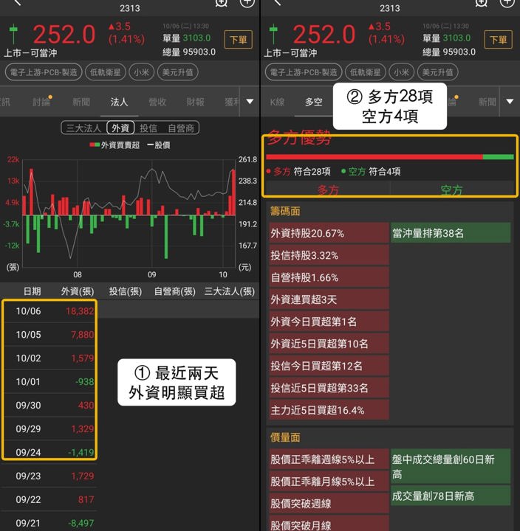520x531 pixels.
Task: Tap the 低軌衛星 tag on right panel
Action: pyautogui.click(x=365, y=72)
